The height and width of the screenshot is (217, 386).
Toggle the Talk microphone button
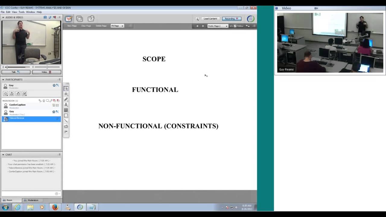pyautogui.click(x=16, y=72)
